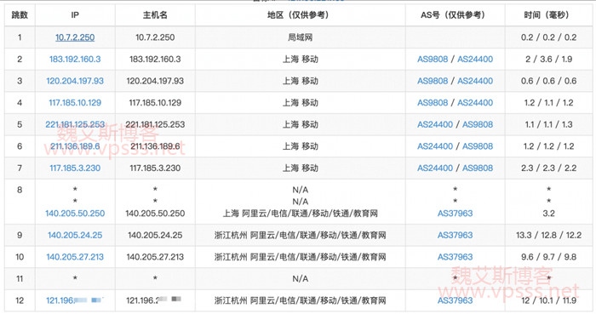Open AS9808 link in hop 5 row
The height and width of the screenshot is (314, 596).
[x=478, y=124]
